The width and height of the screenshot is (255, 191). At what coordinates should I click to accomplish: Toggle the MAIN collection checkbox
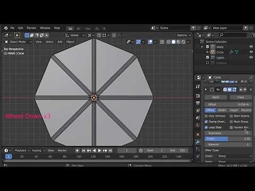(x=207, y=47)
